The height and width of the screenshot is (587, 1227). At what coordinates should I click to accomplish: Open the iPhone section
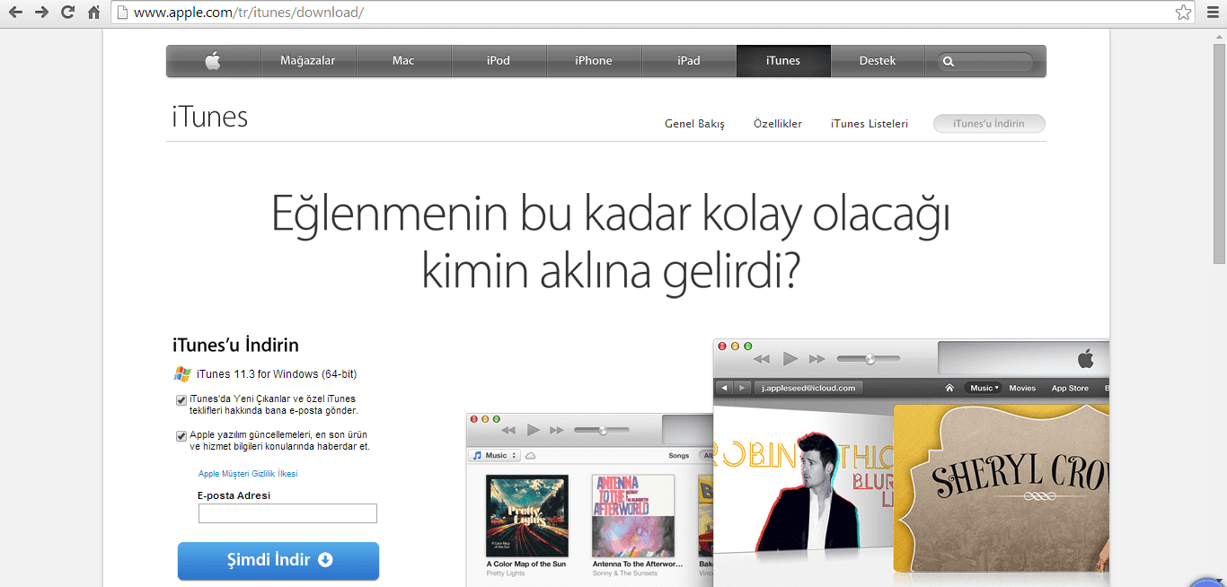tap(594, 61)
